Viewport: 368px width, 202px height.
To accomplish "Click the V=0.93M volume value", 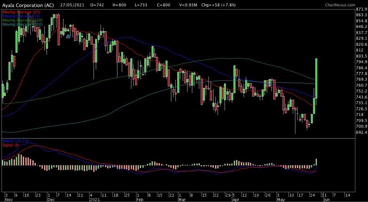I will (x=188, y=5).
